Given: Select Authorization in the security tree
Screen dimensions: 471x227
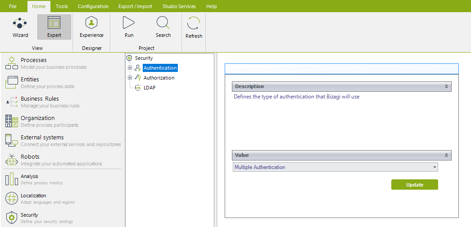Looking at the screenshot, I should 159,78.
